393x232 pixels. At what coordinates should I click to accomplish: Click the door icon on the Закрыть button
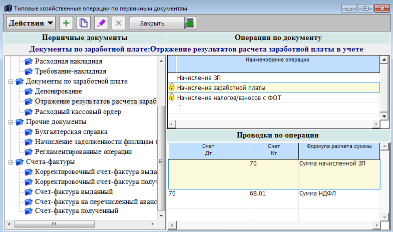[x=189, y=23]
